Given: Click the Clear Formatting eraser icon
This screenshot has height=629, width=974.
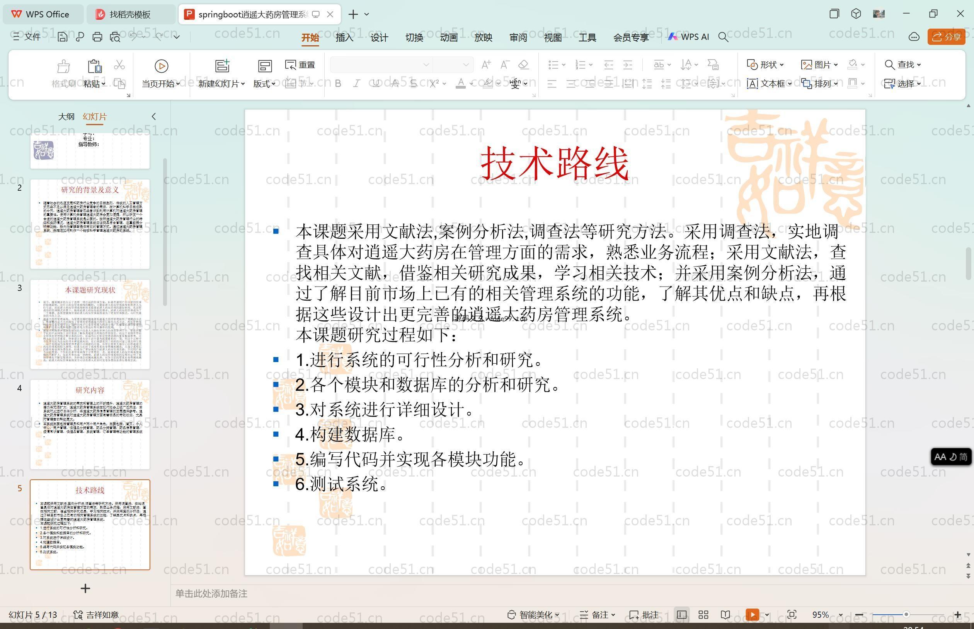Looking at the screenshot, I should click(x=523, y=65).
